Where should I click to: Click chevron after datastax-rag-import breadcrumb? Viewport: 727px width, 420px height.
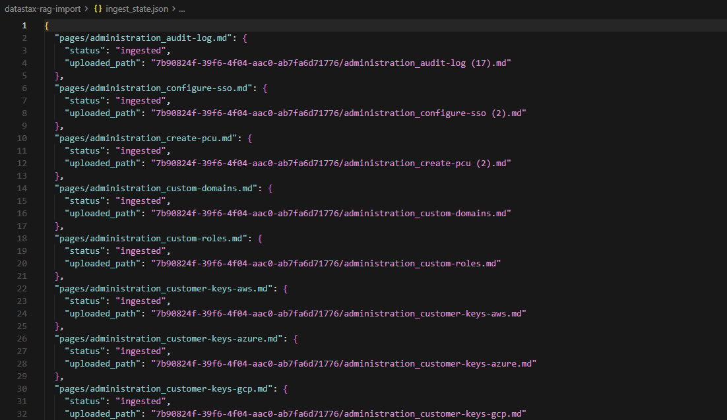[x=86, y=9]
